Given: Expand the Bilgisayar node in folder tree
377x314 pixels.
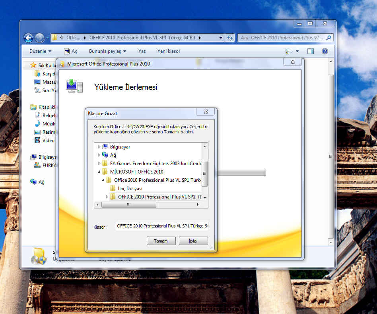Looking at the screenshot, I should coord(99,146).
